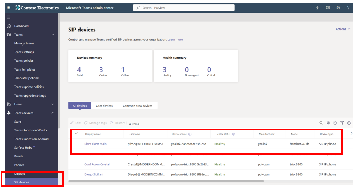354x189 pixels.
Task: Click the Teams group icon in sidebar
Action: [x=9, y=35]
